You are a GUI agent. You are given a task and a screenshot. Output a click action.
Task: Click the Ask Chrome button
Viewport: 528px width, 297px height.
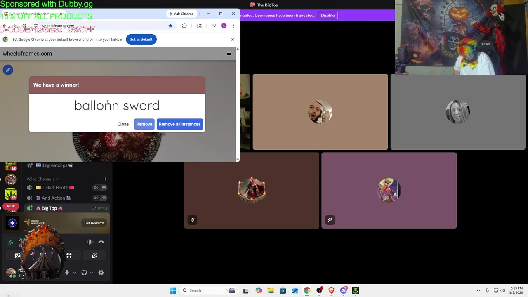tap(181, 14)
